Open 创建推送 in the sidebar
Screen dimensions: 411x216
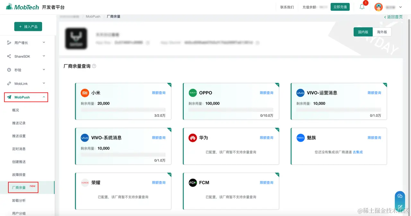(x=19, y=162)
